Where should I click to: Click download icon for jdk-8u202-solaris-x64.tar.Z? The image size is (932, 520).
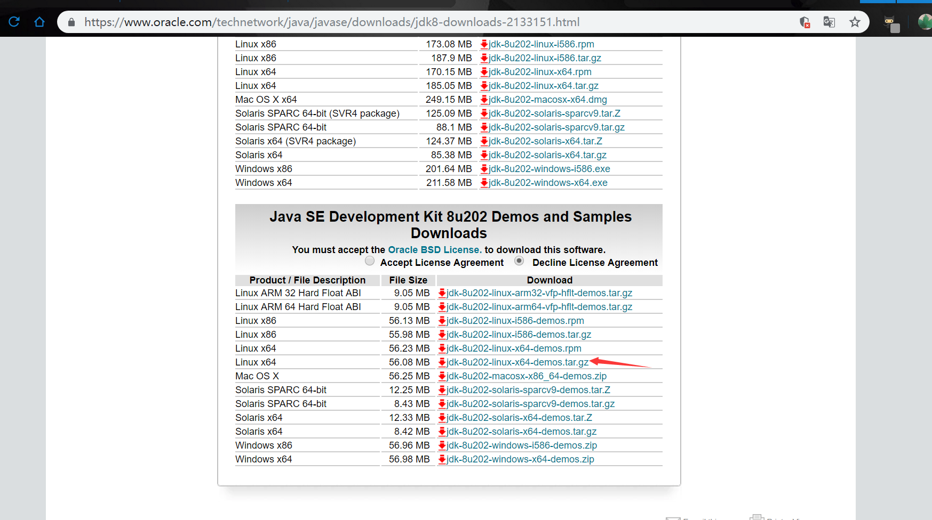tap(484, 141)
